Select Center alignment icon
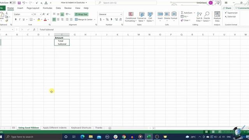The height and width of the screenshot is (140, 249). coord(58,19)
